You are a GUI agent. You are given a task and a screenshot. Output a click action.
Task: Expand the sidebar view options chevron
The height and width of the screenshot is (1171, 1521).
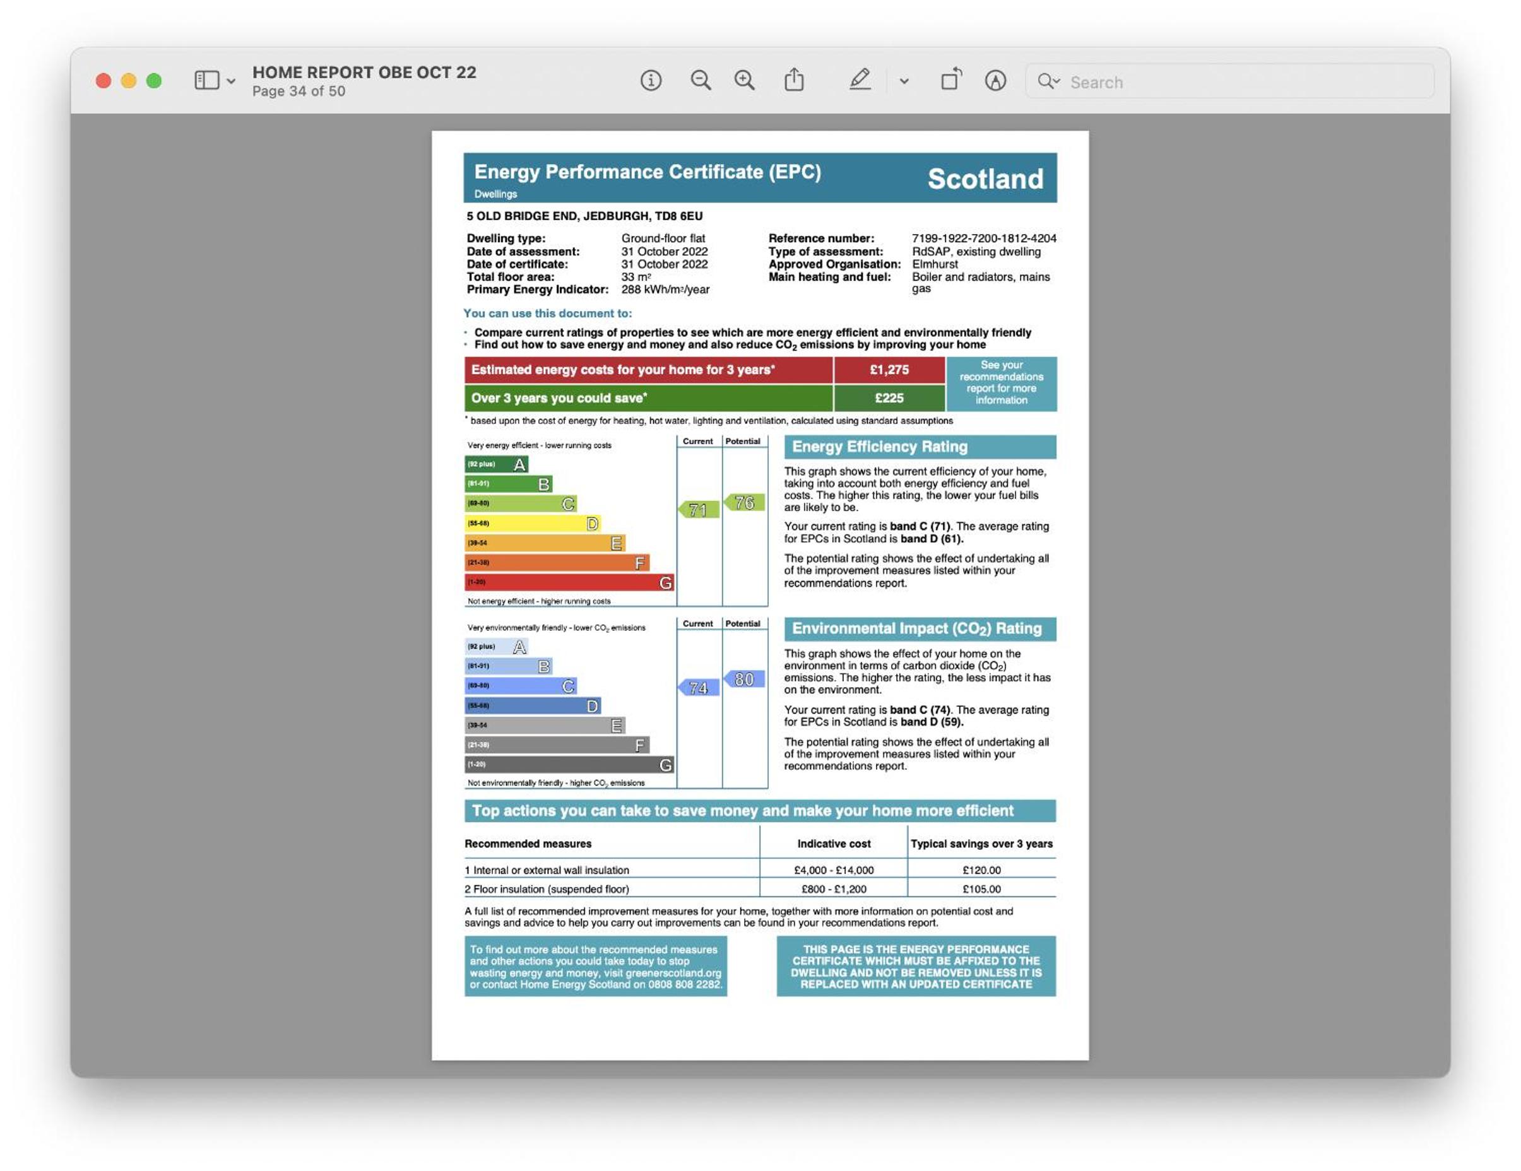click(231, 81)
